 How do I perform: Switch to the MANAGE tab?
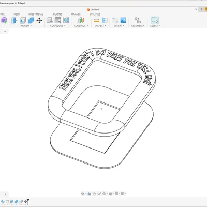tap(76, 14)
